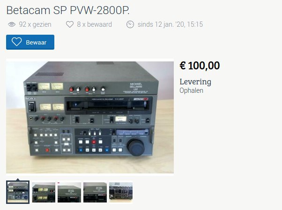This screenshot has width=282, height=210.
Task: Click the heart icon inside Bewaar button
Action: point(16,42)
